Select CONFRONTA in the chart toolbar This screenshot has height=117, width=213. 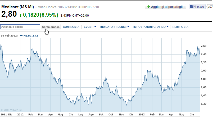[71, 27]
